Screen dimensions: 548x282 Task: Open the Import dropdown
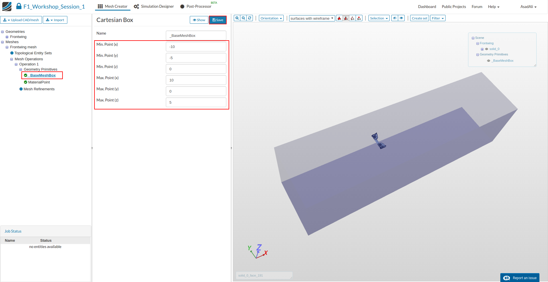pyautogui.click(x=55, y=20)
